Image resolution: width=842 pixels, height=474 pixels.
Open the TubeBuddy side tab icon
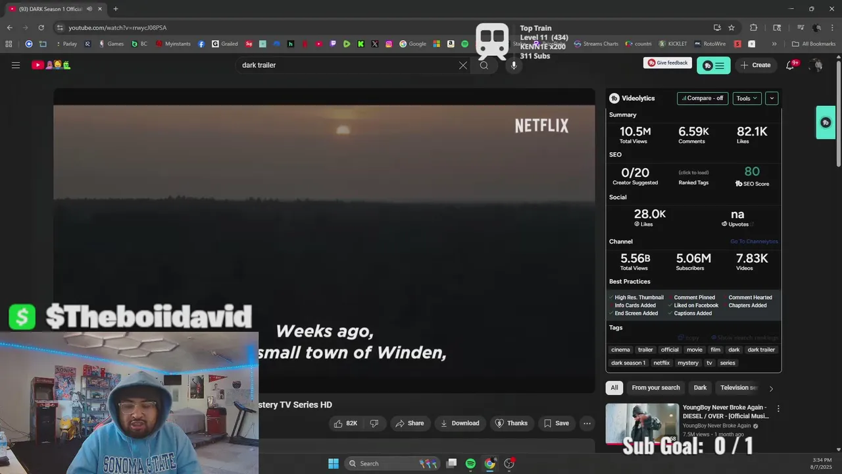tap(826, 122)
